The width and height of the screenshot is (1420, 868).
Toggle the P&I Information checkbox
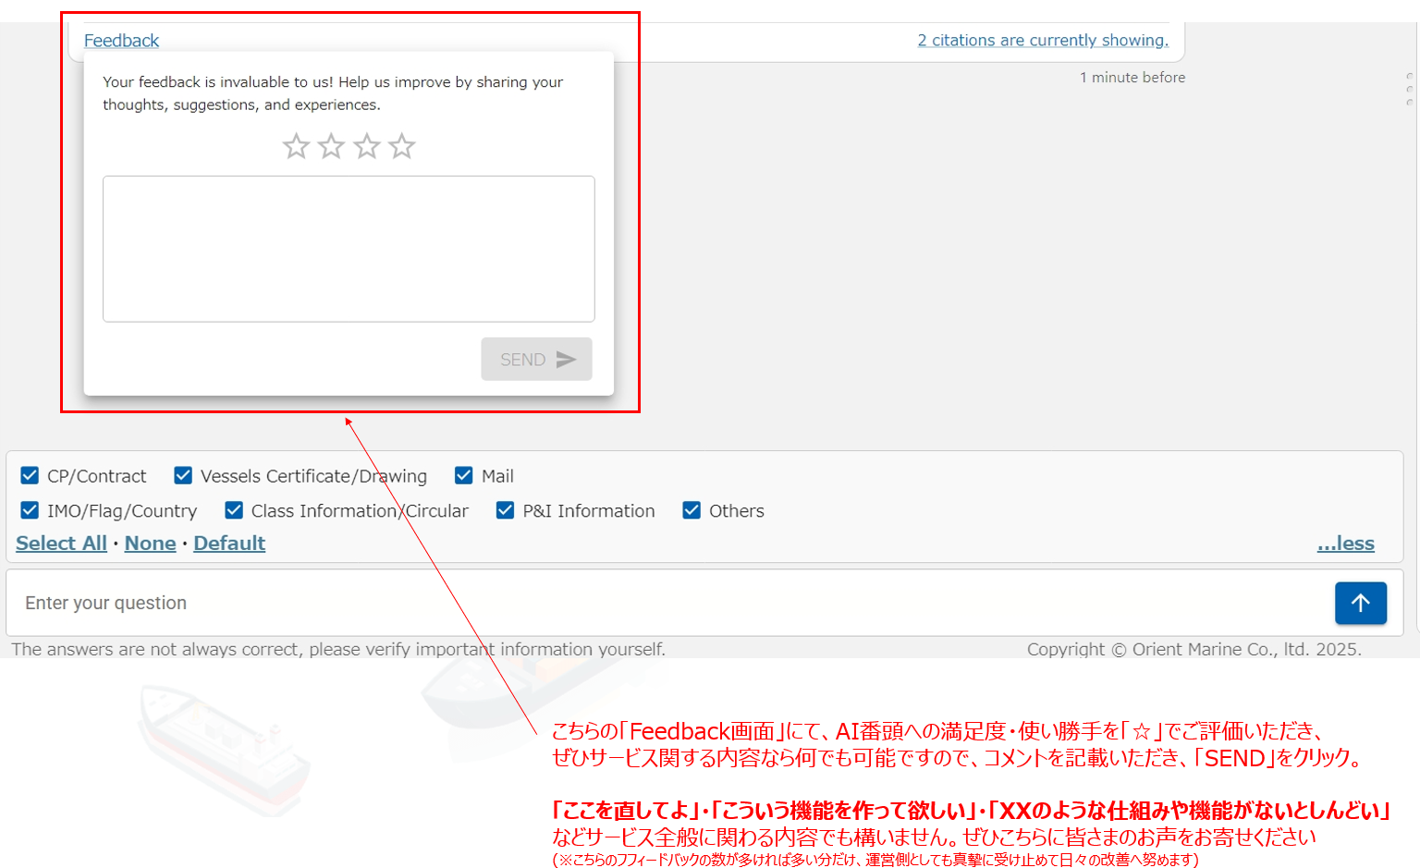click(505, 510)
